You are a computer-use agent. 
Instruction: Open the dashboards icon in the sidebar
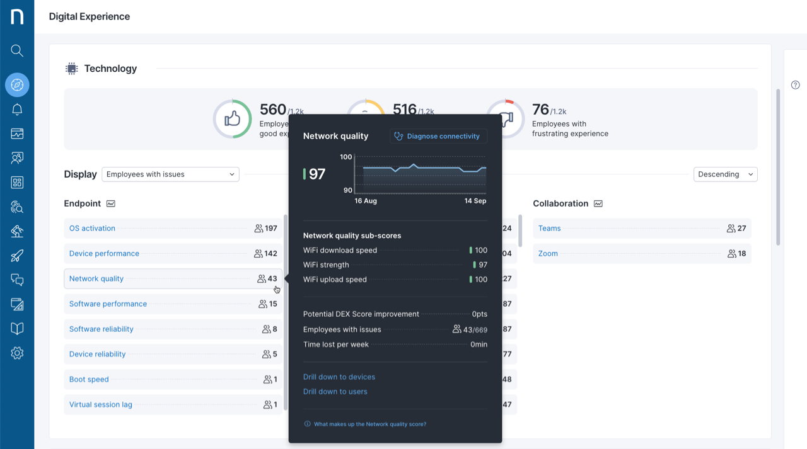point(17,134)
